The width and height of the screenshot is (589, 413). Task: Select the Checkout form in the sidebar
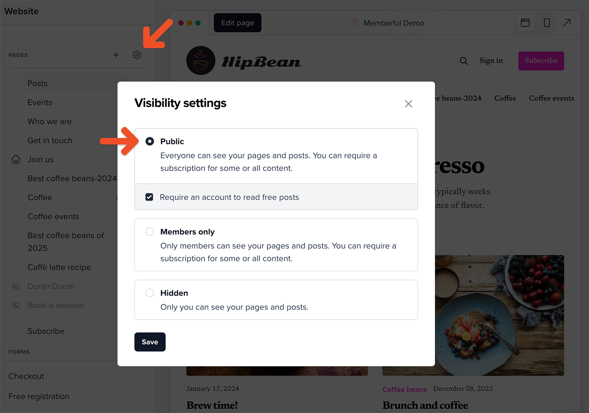point(26,376)
